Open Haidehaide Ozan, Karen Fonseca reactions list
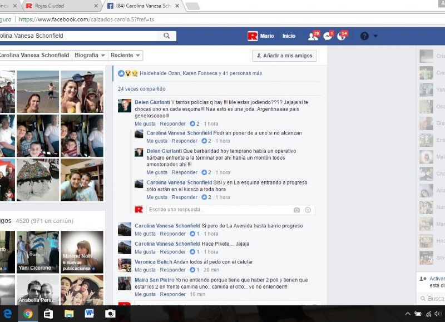 (201, 73)
